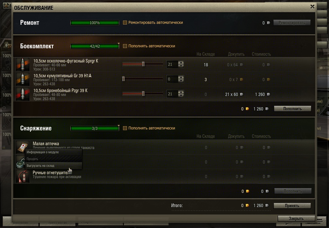Decrease Pzgr 39 K shell count with down arrow
Screen dimensions: 329x228
point(181,96)
